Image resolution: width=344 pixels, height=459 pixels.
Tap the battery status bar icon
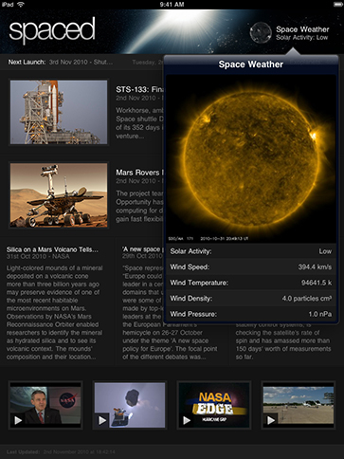point(338,4)
